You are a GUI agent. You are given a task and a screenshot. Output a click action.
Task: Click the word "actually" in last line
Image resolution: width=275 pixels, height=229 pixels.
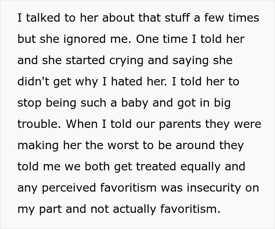tap(134, 209)
